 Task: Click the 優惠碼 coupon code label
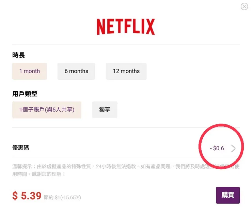pyautogui.click(x=20, y=148)
